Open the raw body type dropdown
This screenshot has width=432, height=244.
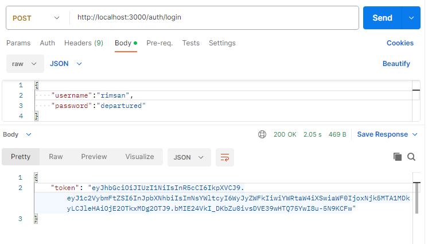25,64
